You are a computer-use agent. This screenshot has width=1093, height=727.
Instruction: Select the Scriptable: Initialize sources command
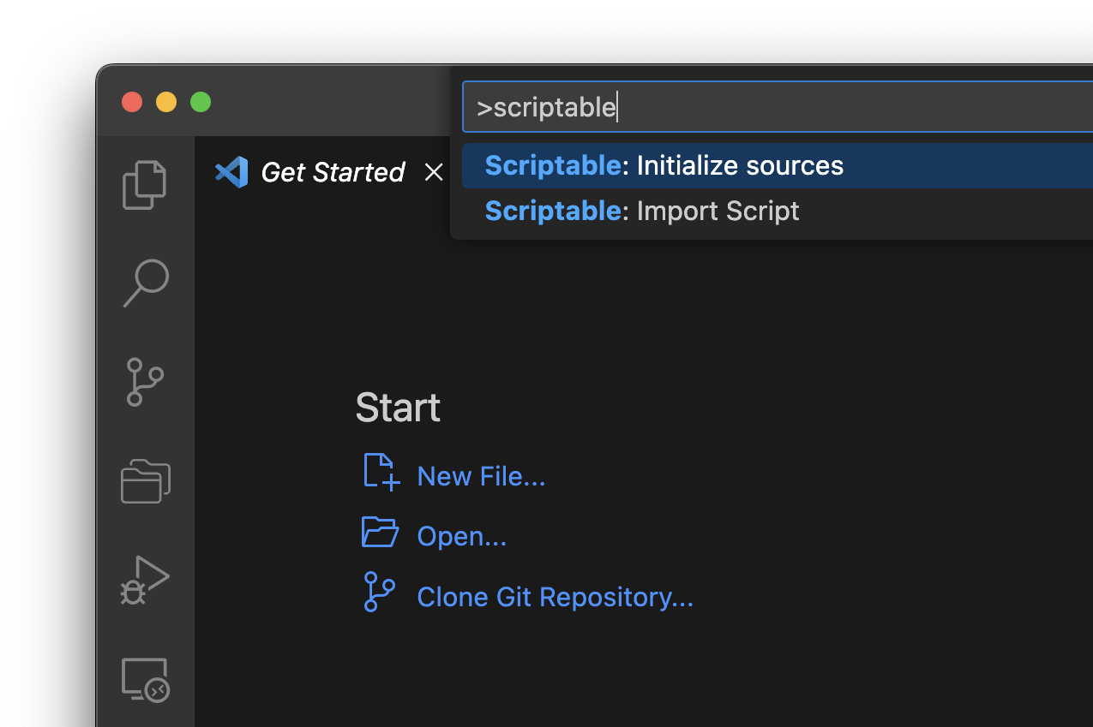point(666,165)
